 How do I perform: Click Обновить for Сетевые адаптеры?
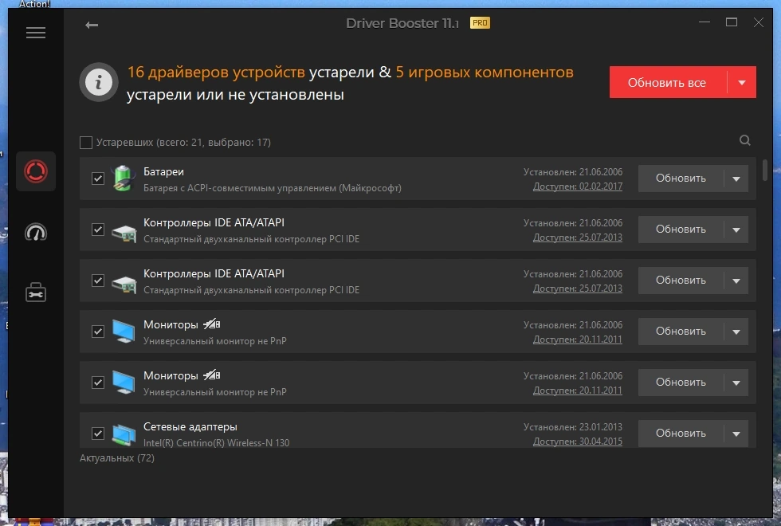(x=681, y=434)
